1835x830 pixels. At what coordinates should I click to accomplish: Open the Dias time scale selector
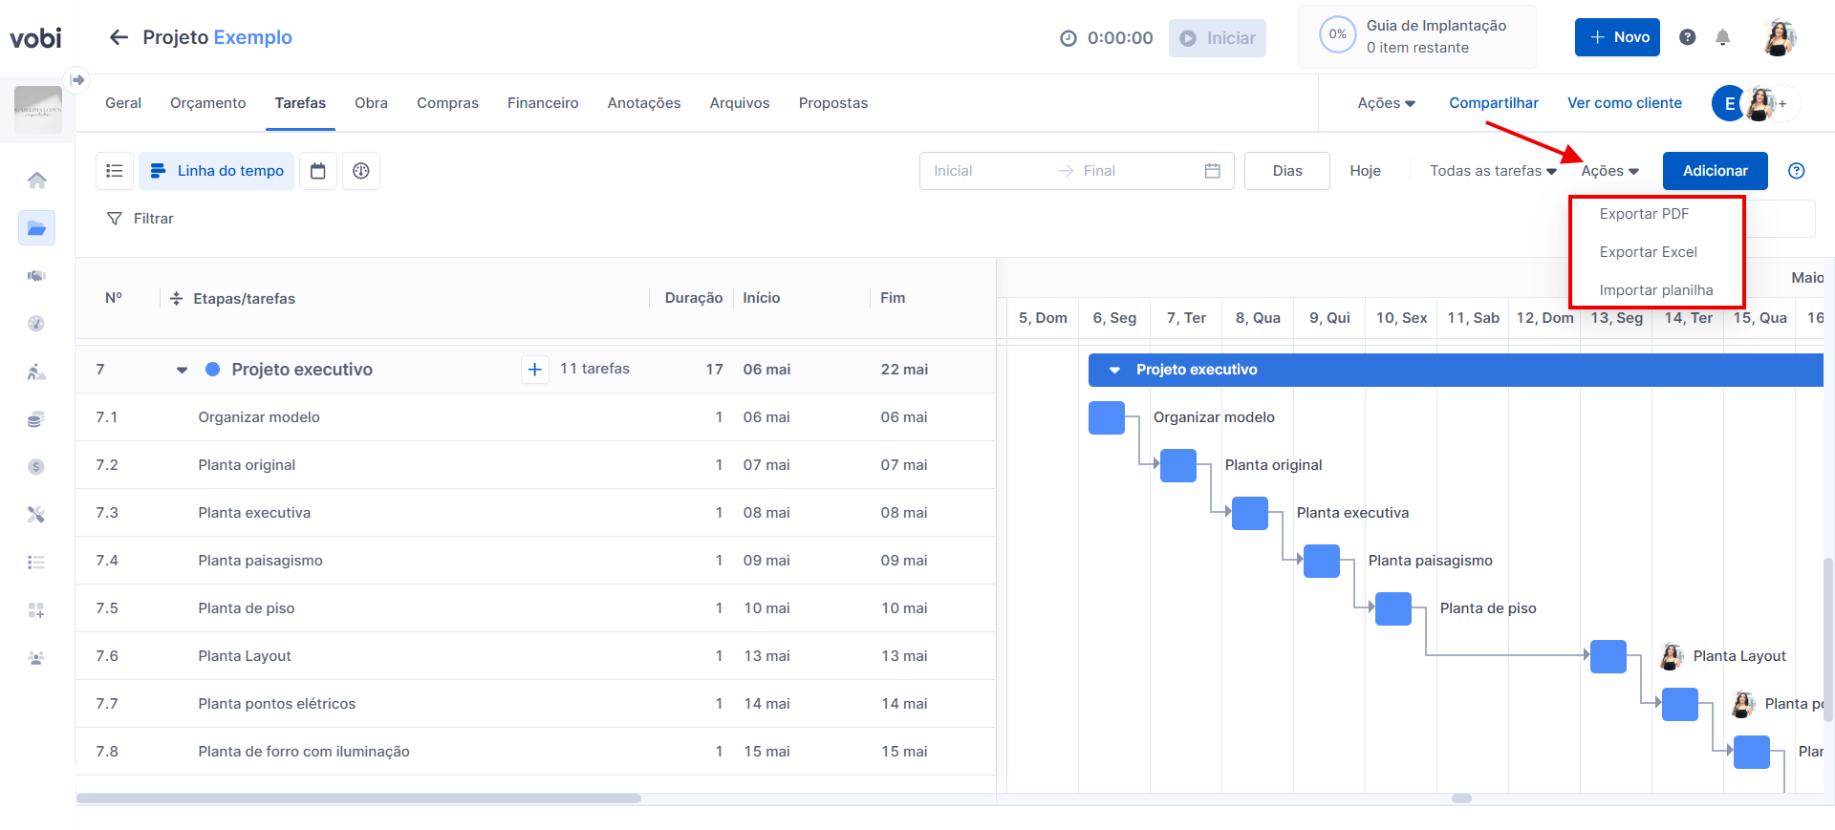click(x=1287, y=171)
